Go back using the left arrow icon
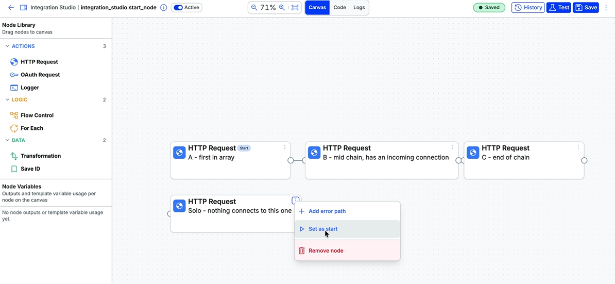The width and height of the screenshot is (615, 284). coord(11,7)
